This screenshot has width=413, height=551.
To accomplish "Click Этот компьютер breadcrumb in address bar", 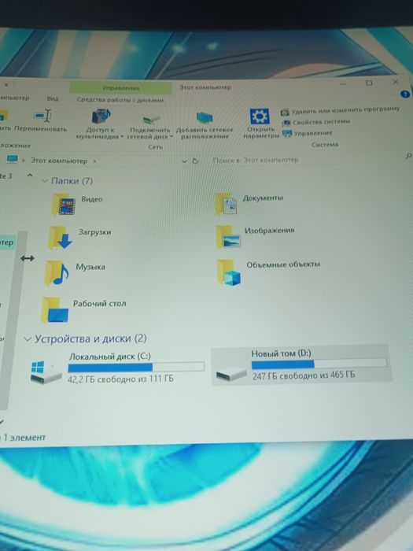I will point(59,161).
